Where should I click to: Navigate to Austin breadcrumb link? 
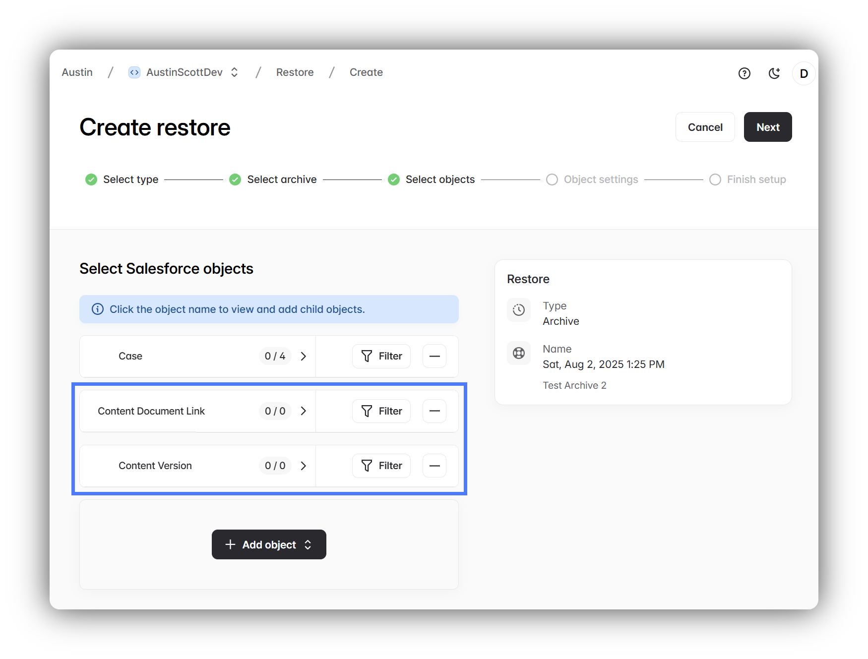click(x=77, y=72)
